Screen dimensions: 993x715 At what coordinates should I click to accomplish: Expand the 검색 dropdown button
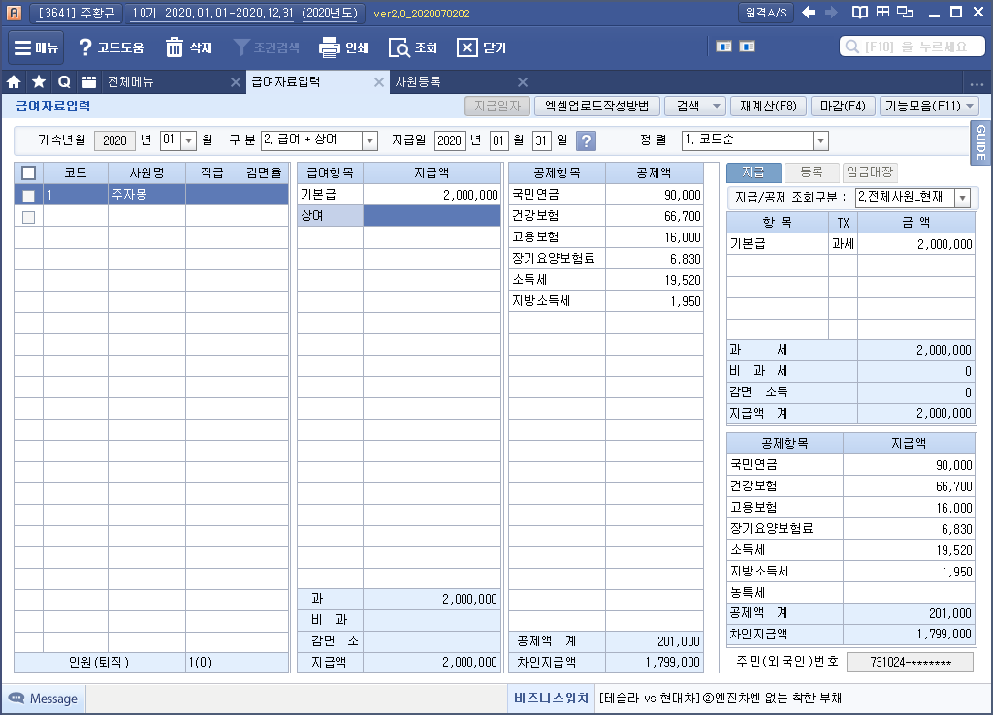click(717, 106)
